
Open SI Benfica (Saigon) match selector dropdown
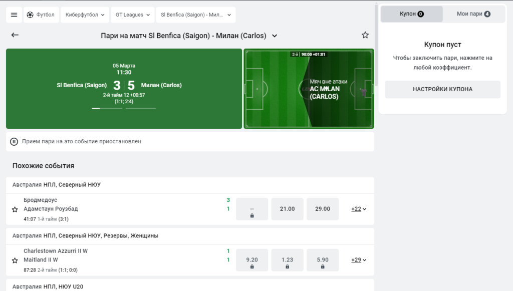pos(196,15)
